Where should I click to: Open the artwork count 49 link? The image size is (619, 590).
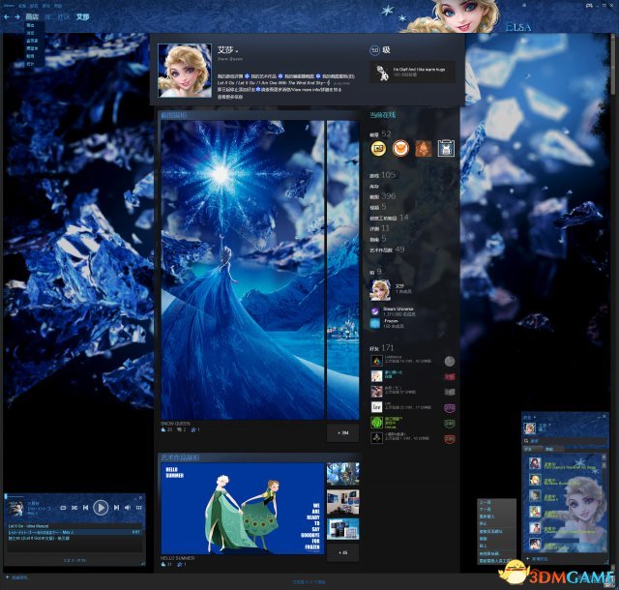[x=387, y=250]
